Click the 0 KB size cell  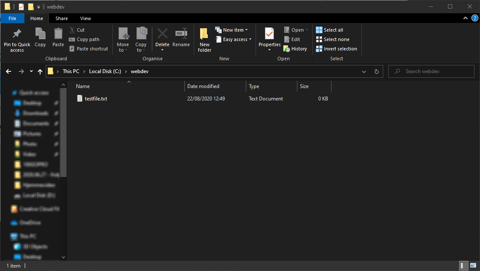click(x=323, y=99)
